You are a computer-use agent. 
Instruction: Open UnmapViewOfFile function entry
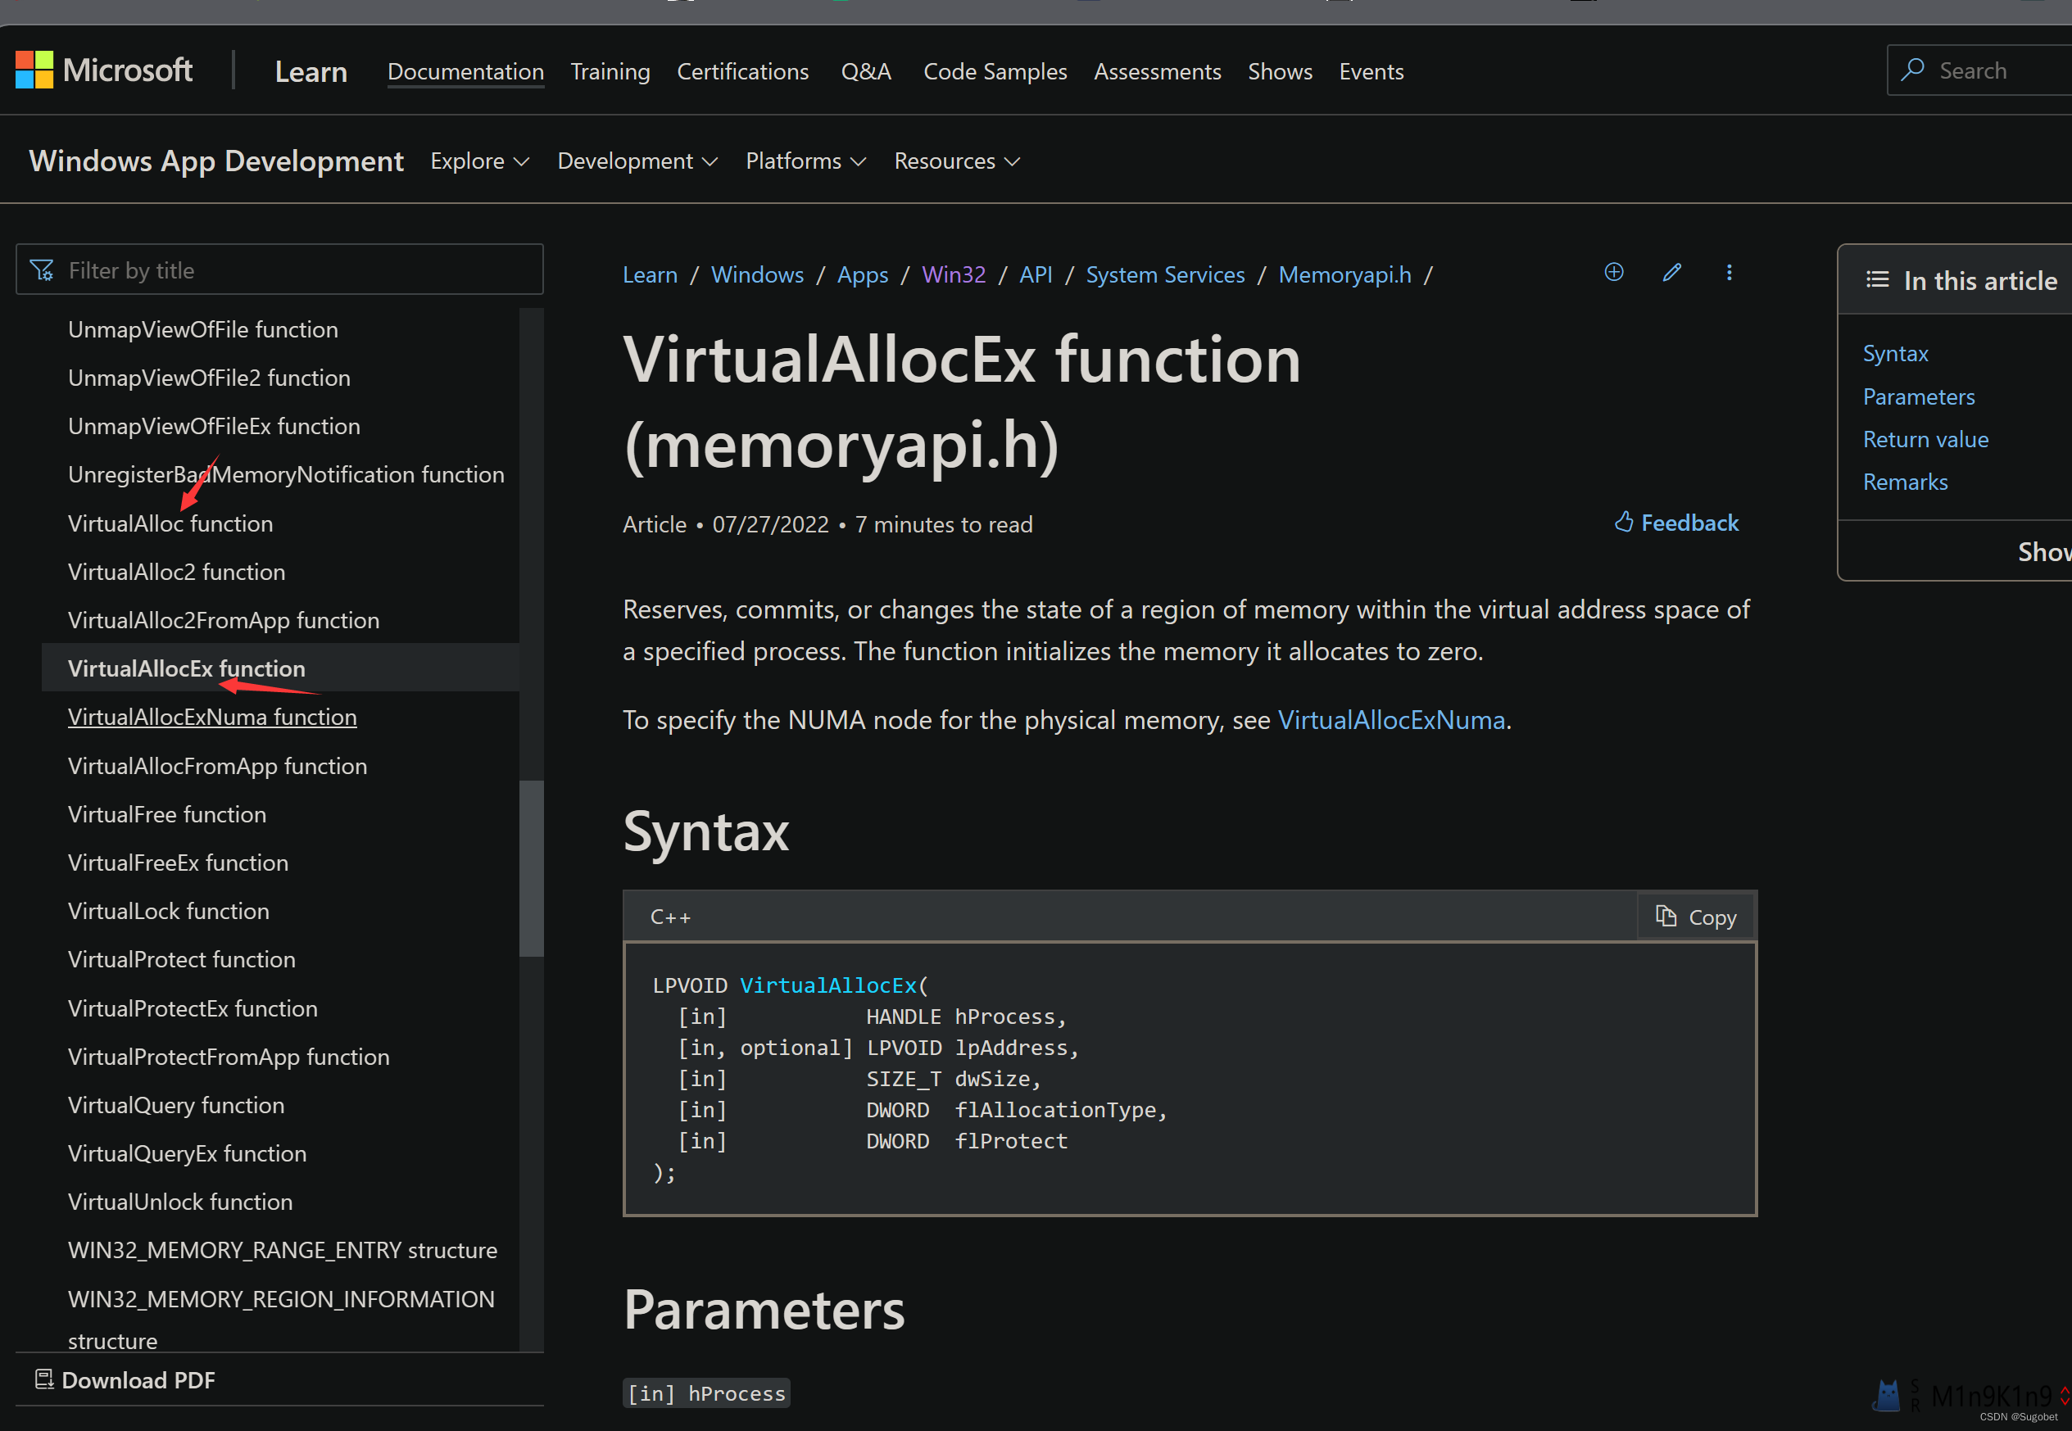click(202, 329)
